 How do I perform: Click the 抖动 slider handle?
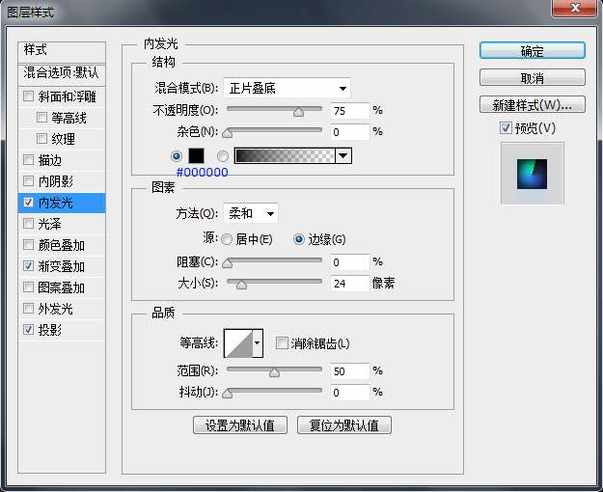[x=228, y=394]
